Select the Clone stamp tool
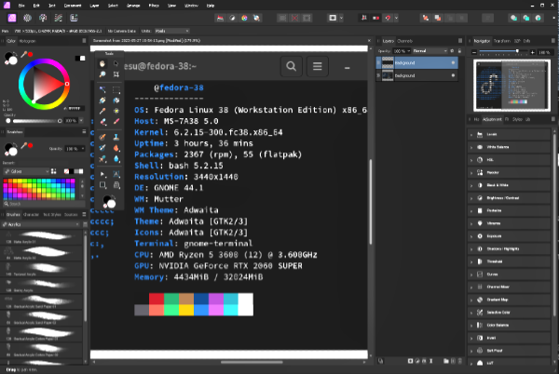The width and height of the screenshot is (559, 374). tap(116, 137)
